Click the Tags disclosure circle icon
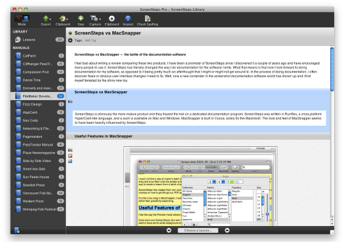The height and width of the screenshot is (242, 345). coord(70,40)
